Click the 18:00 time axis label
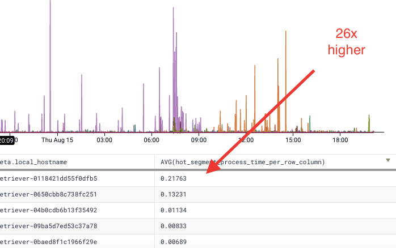This screenshot has height=248, width=396. [x=340, y=139]
